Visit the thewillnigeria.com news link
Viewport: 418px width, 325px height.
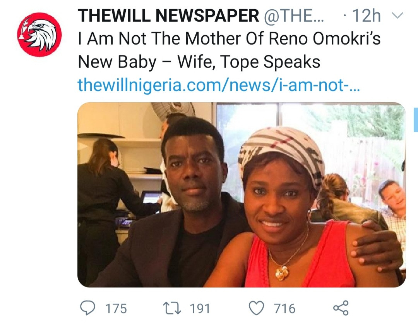[219, 85]
